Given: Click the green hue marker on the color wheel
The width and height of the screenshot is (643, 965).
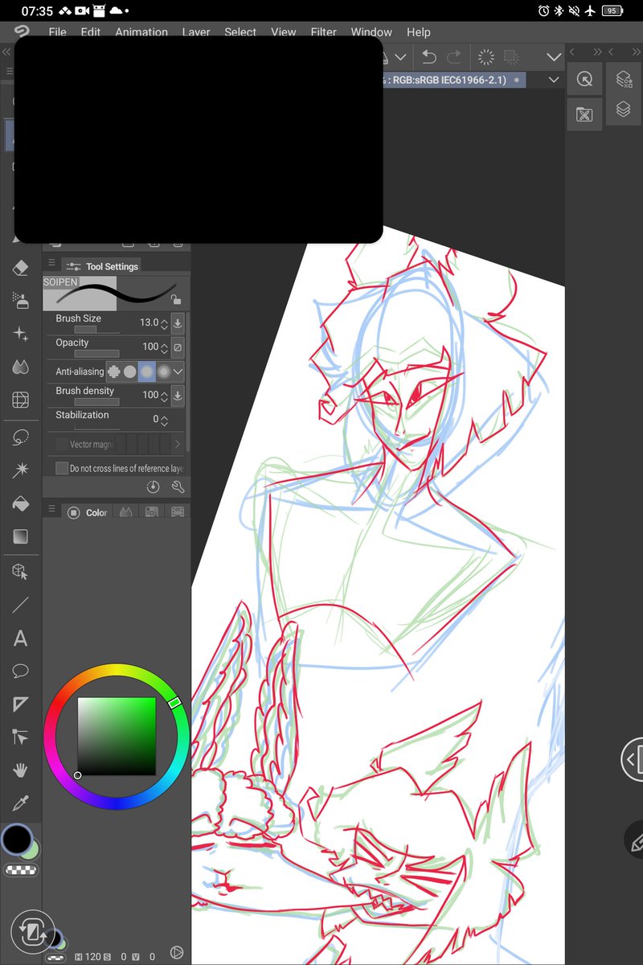Looking at the screenshot, I should click(x=174, y=703).
